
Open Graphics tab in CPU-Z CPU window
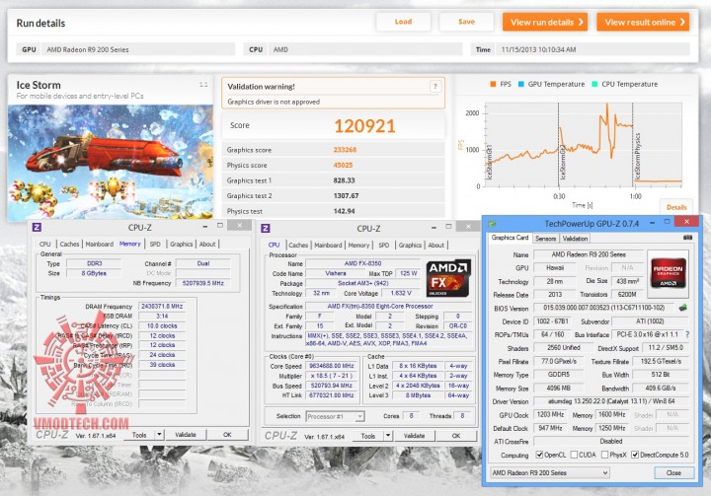click(410, 246)
